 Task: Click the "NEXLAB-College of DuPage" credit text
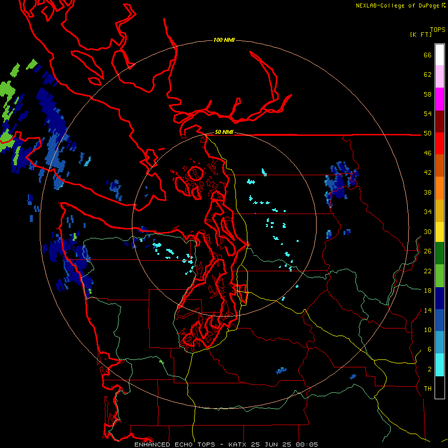tap(398, 5)
